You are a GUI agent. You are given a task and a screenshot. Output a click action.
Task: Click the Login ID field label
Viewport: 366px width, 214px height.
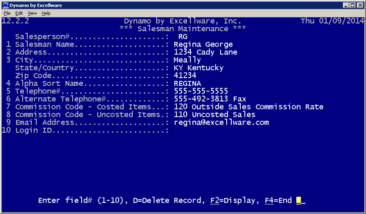[x=33, y=130]
